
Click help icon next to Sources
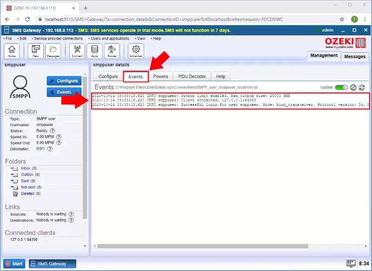point(71,214)
